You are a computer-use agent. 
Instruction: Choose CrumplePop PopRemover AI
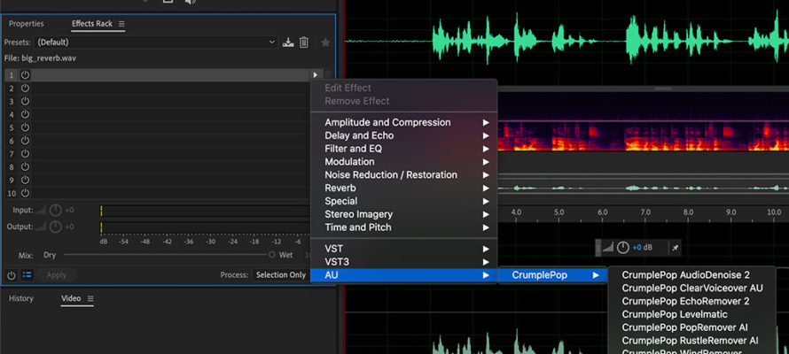coord(691,327)
